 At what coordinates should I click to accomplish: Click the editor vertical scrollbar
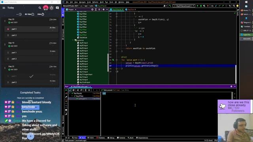[x=236, y=74]
